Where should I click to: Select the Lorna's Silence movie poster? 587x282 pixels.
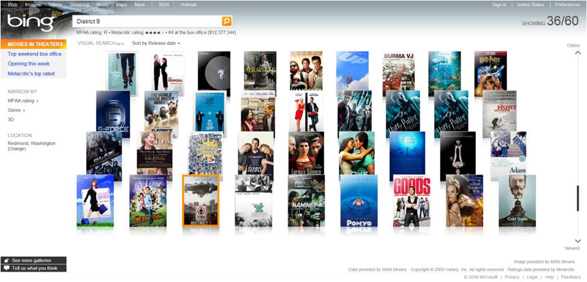(306, 153)
